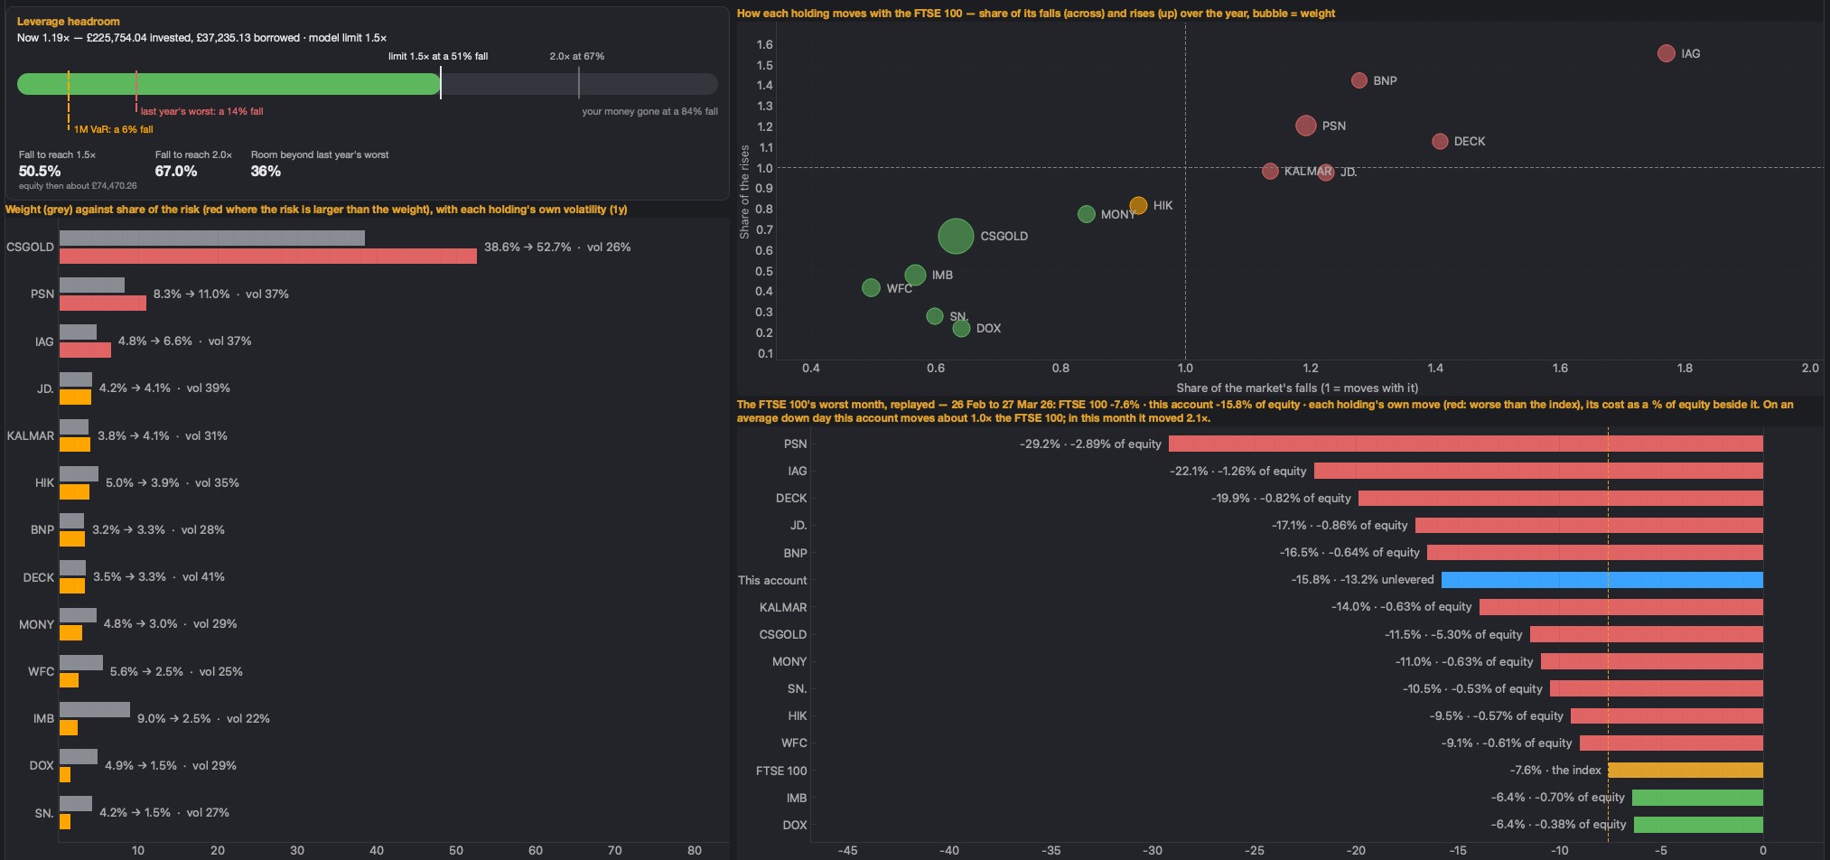
Task: Click the red PSN risk share bar
Action: coord(103,304)
